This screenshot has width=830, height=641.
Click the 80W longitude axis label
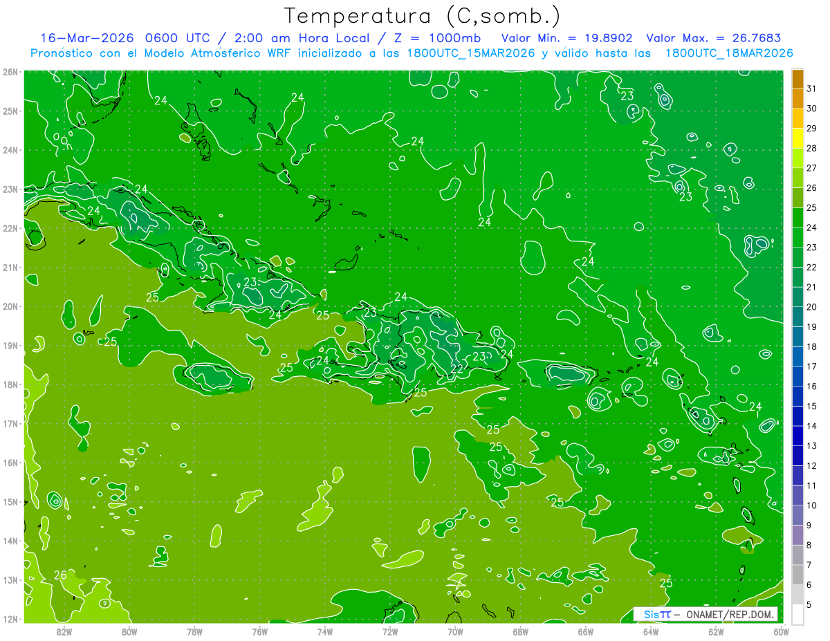click(129, 631)
